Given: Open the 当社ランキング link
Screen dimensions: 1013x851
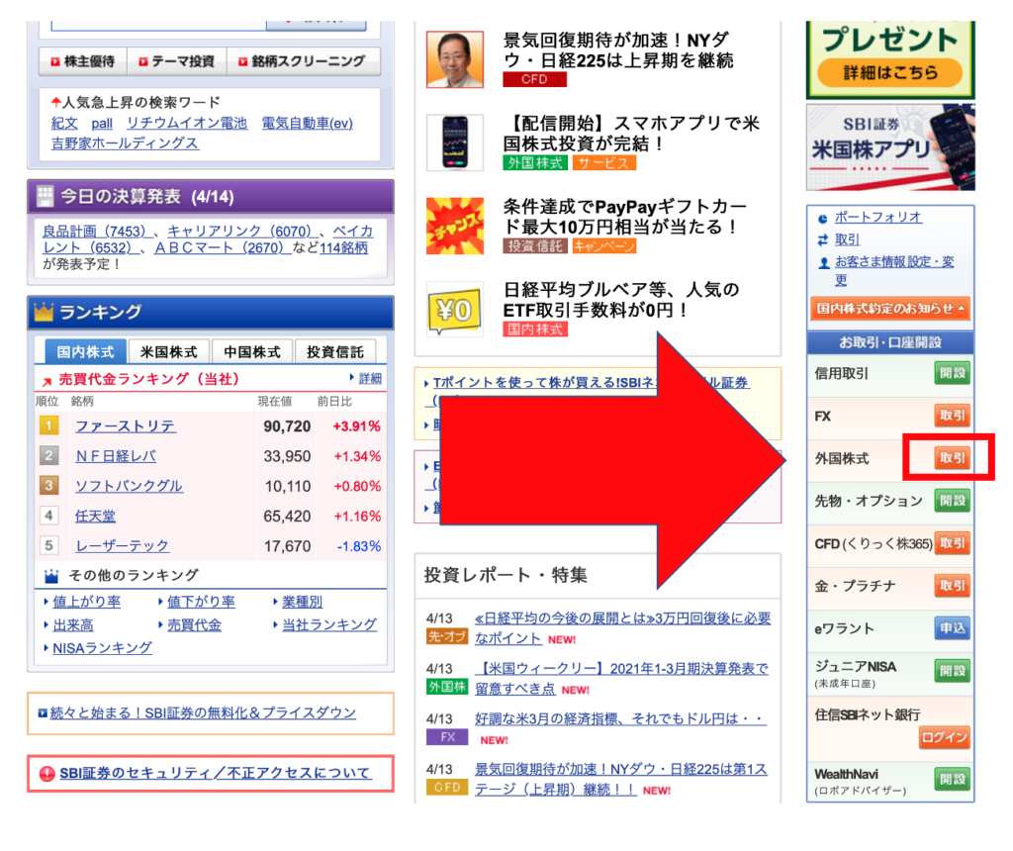Looking at the screenshot, I should 329,624.
